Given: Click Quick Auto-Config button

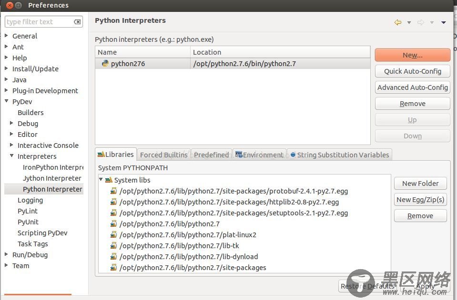Looking at the screenshot, I should (x=412, y=71).
